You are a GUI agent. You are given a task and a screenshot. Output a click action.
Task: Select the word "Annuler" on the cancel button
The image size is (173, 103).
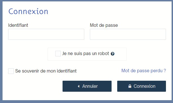(x=90, y=86)
